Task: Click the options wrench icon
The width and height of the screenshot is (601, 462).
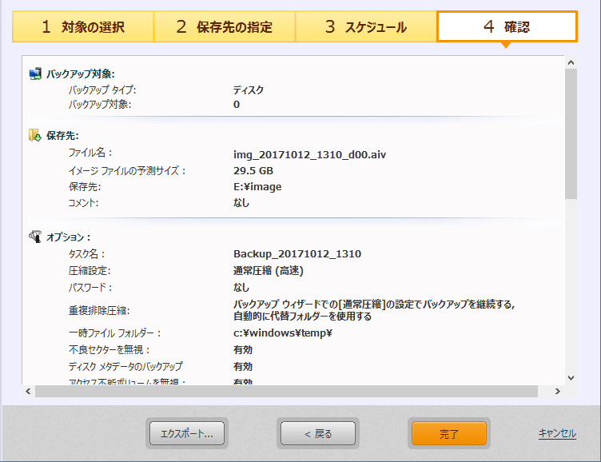Action: [35, 237]
